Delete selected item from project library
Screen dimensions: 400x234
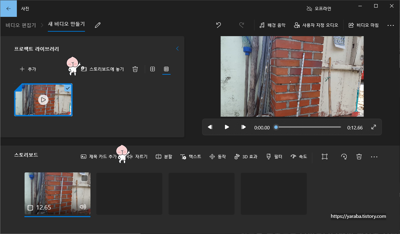tap(135, 69)
